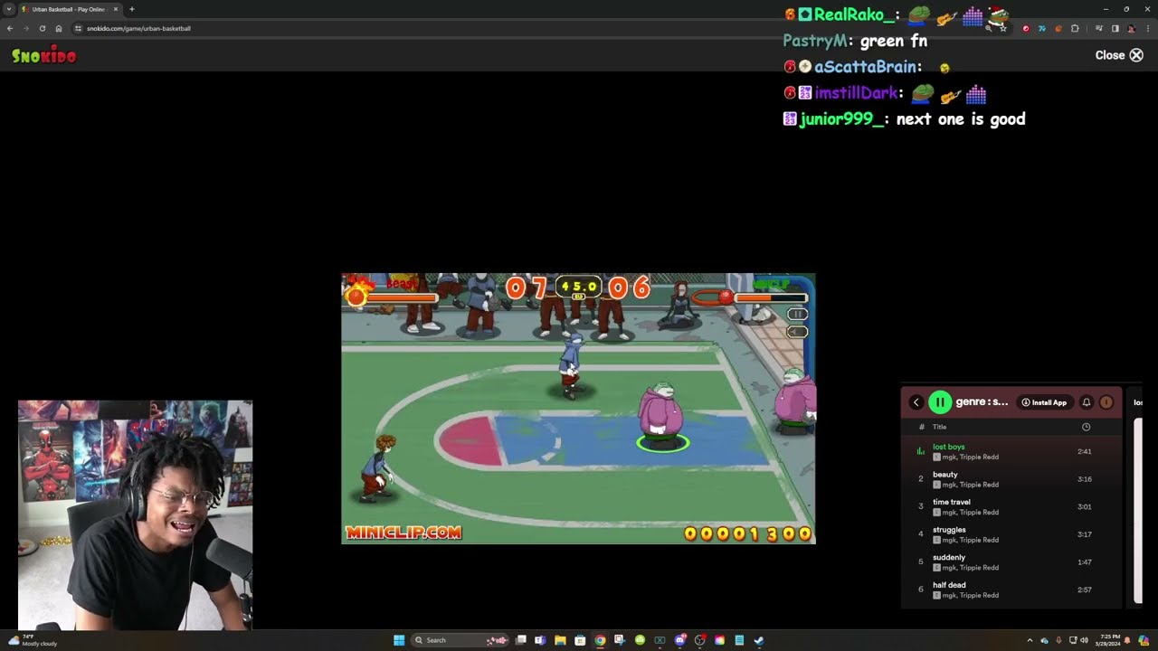Click the red notification bell in tray
The image size is (1158, 651).
tap(1127, 640)
